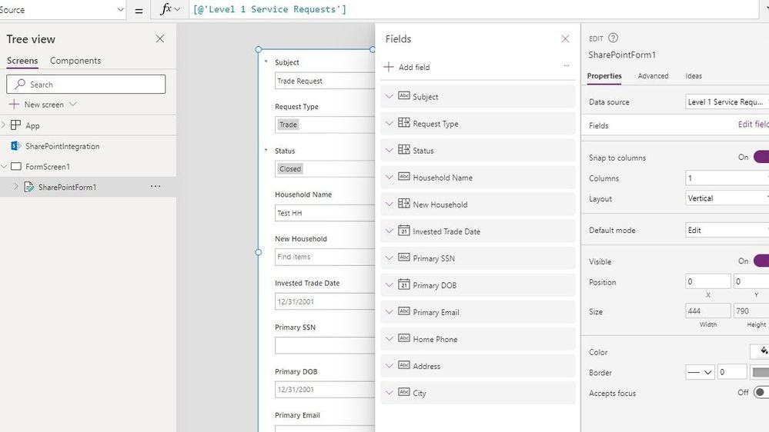Viewport: 769px width, 432px height.
Task: Close the Tree view panel
Action: point(160,39)
